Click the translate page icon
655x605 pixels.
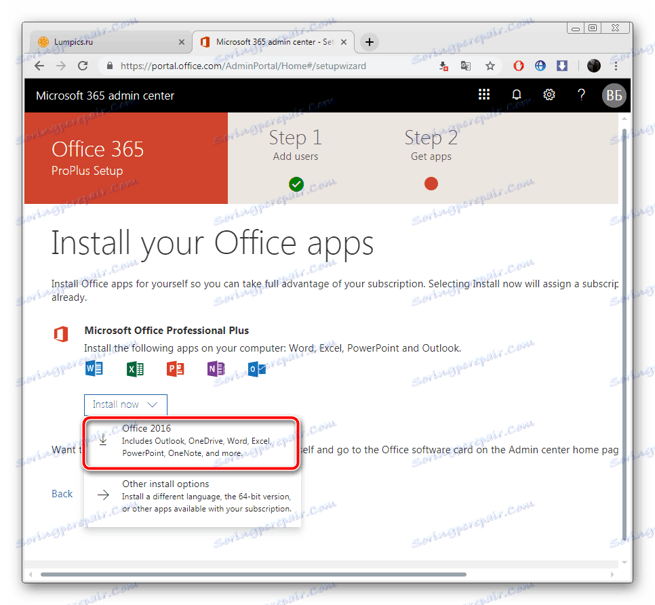click(x=465, y=66)
